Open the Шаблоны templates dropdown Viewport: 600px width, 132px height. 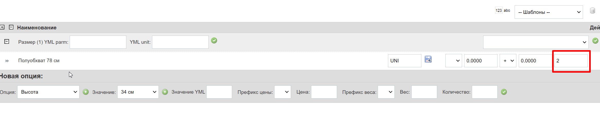click(549, 12)
